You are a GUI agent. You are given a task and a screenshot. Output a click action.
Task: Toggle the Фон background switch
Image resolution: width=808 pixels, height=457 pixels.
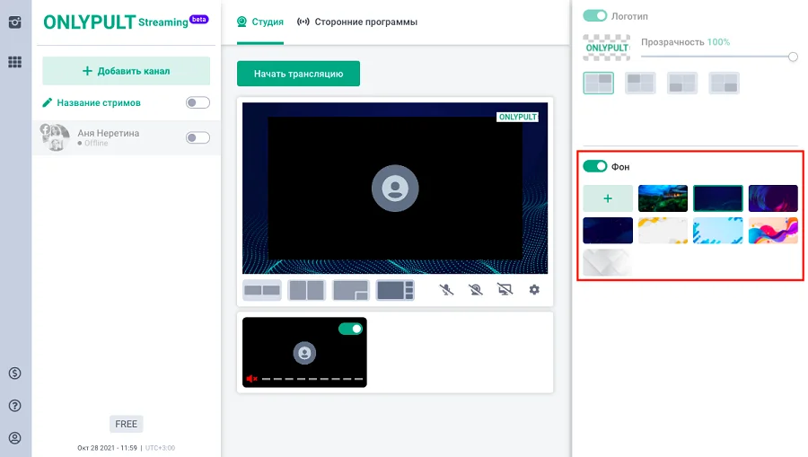tap(594, 166)
